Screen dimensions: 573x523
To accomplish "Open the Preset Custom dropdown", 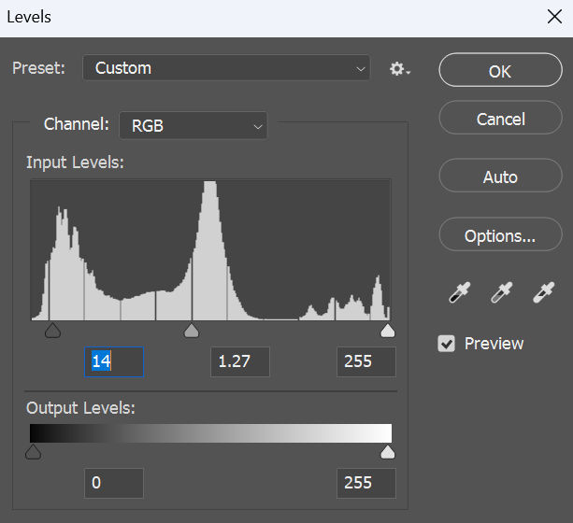I will (x=226, y=67).
